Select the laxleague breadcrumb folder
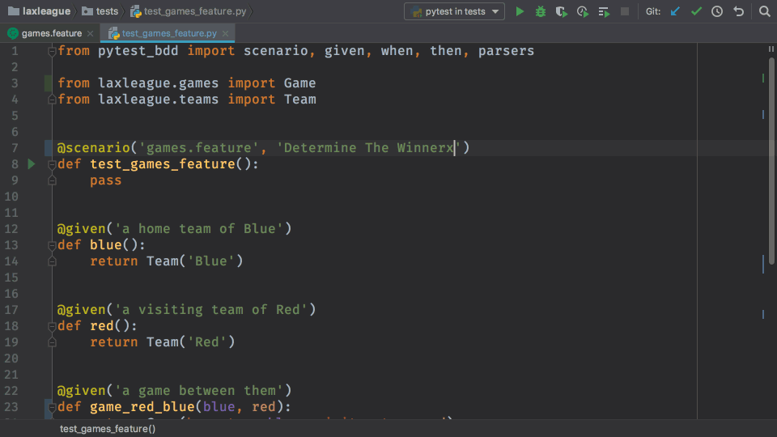Screen dimensions: 777x437 pyautogui.click(x=39, y=11)
